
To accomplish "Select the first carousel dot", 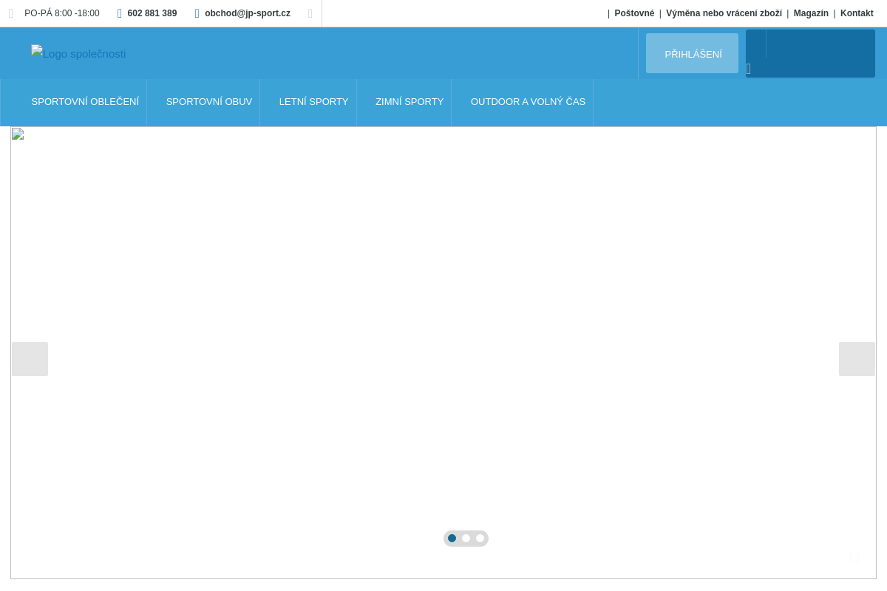I will 452,539.
